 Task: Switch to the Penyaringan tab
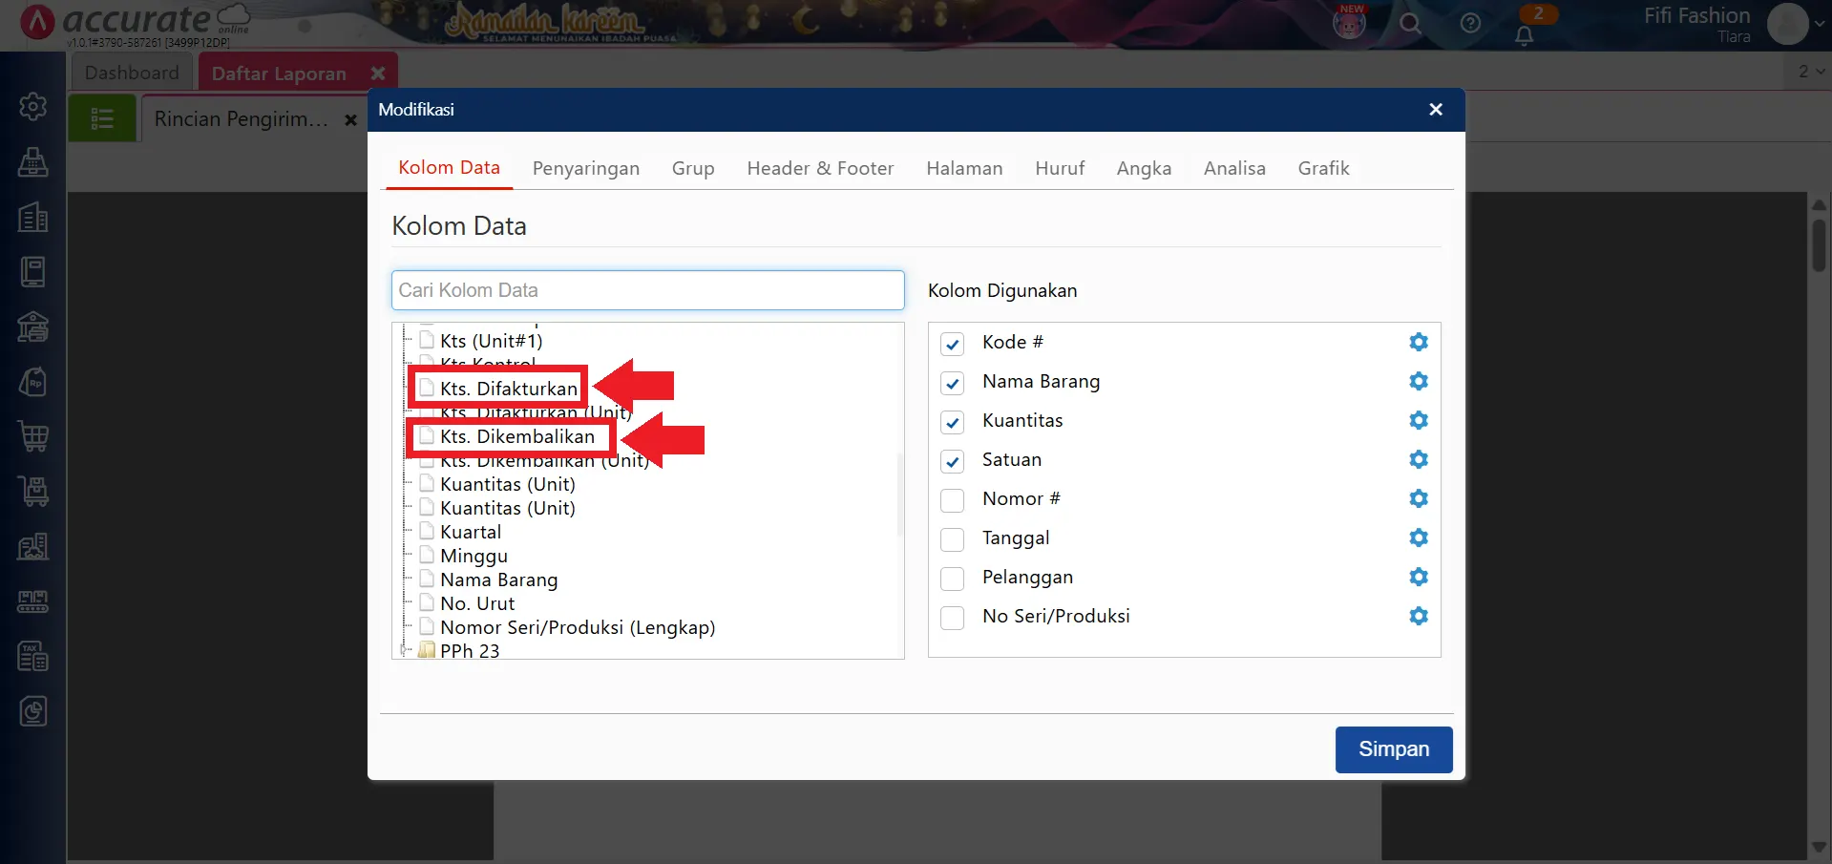(x=585, y=169)
